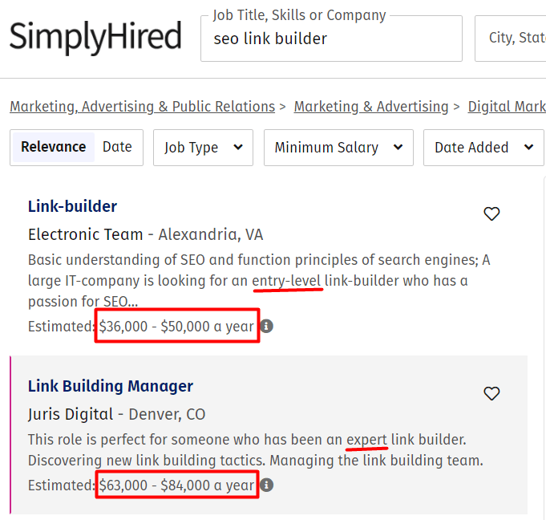Save the Link-builder job with heart icon

(x=491, y=213)
